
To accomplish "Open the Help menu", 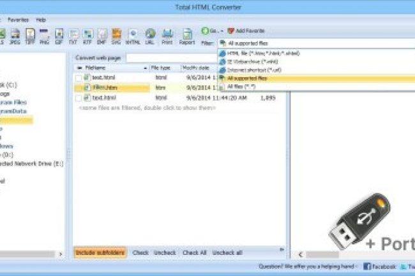I will [x=41, y=20].
